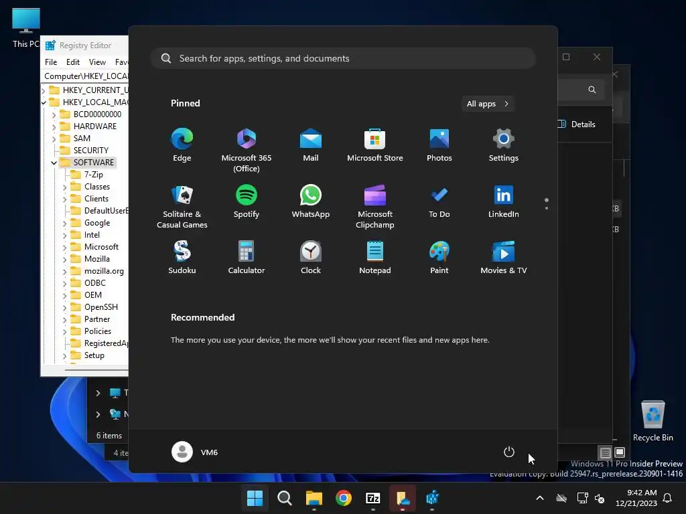Open the Clock app
This screenshot has height=514, width=686.
311,258
